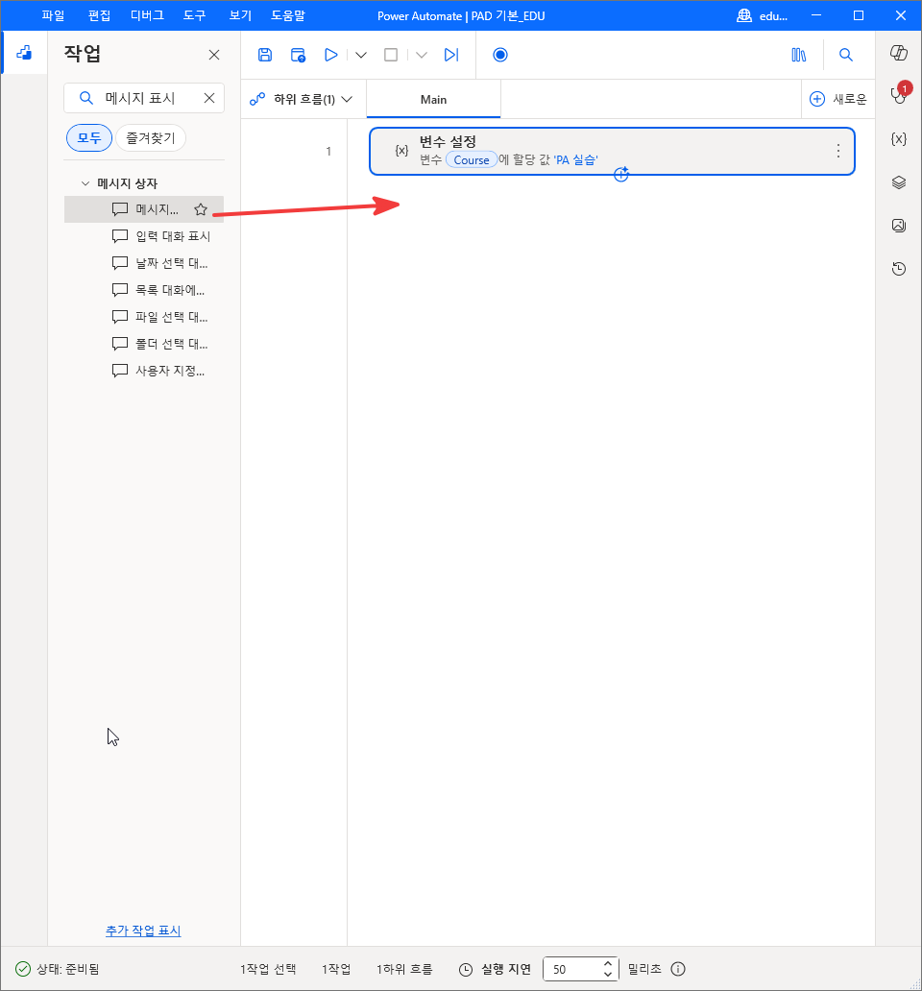Open the stop options dropdown arrow
922x991 pixels.
pyautogui.click(x=422, y=55)
